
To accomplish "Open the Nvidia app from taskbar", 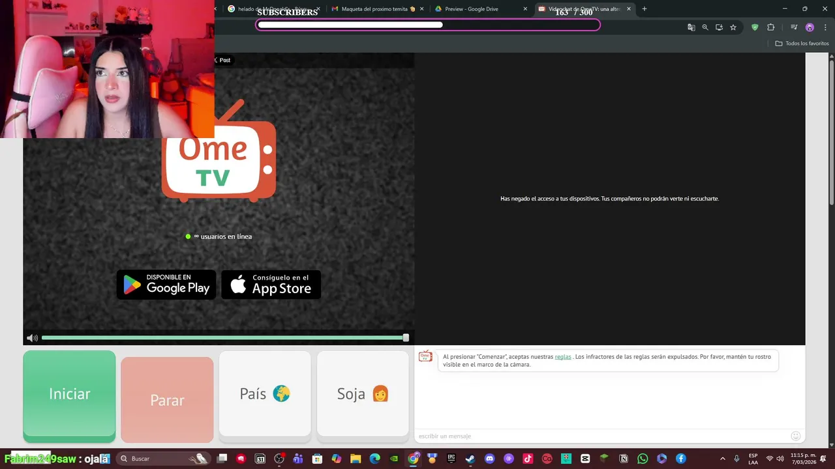I will 394,459.
